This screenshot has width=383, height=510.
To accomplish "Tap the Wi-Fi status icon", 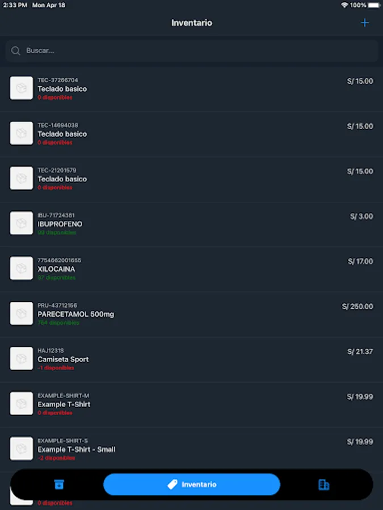I will (x=344, y=5).
